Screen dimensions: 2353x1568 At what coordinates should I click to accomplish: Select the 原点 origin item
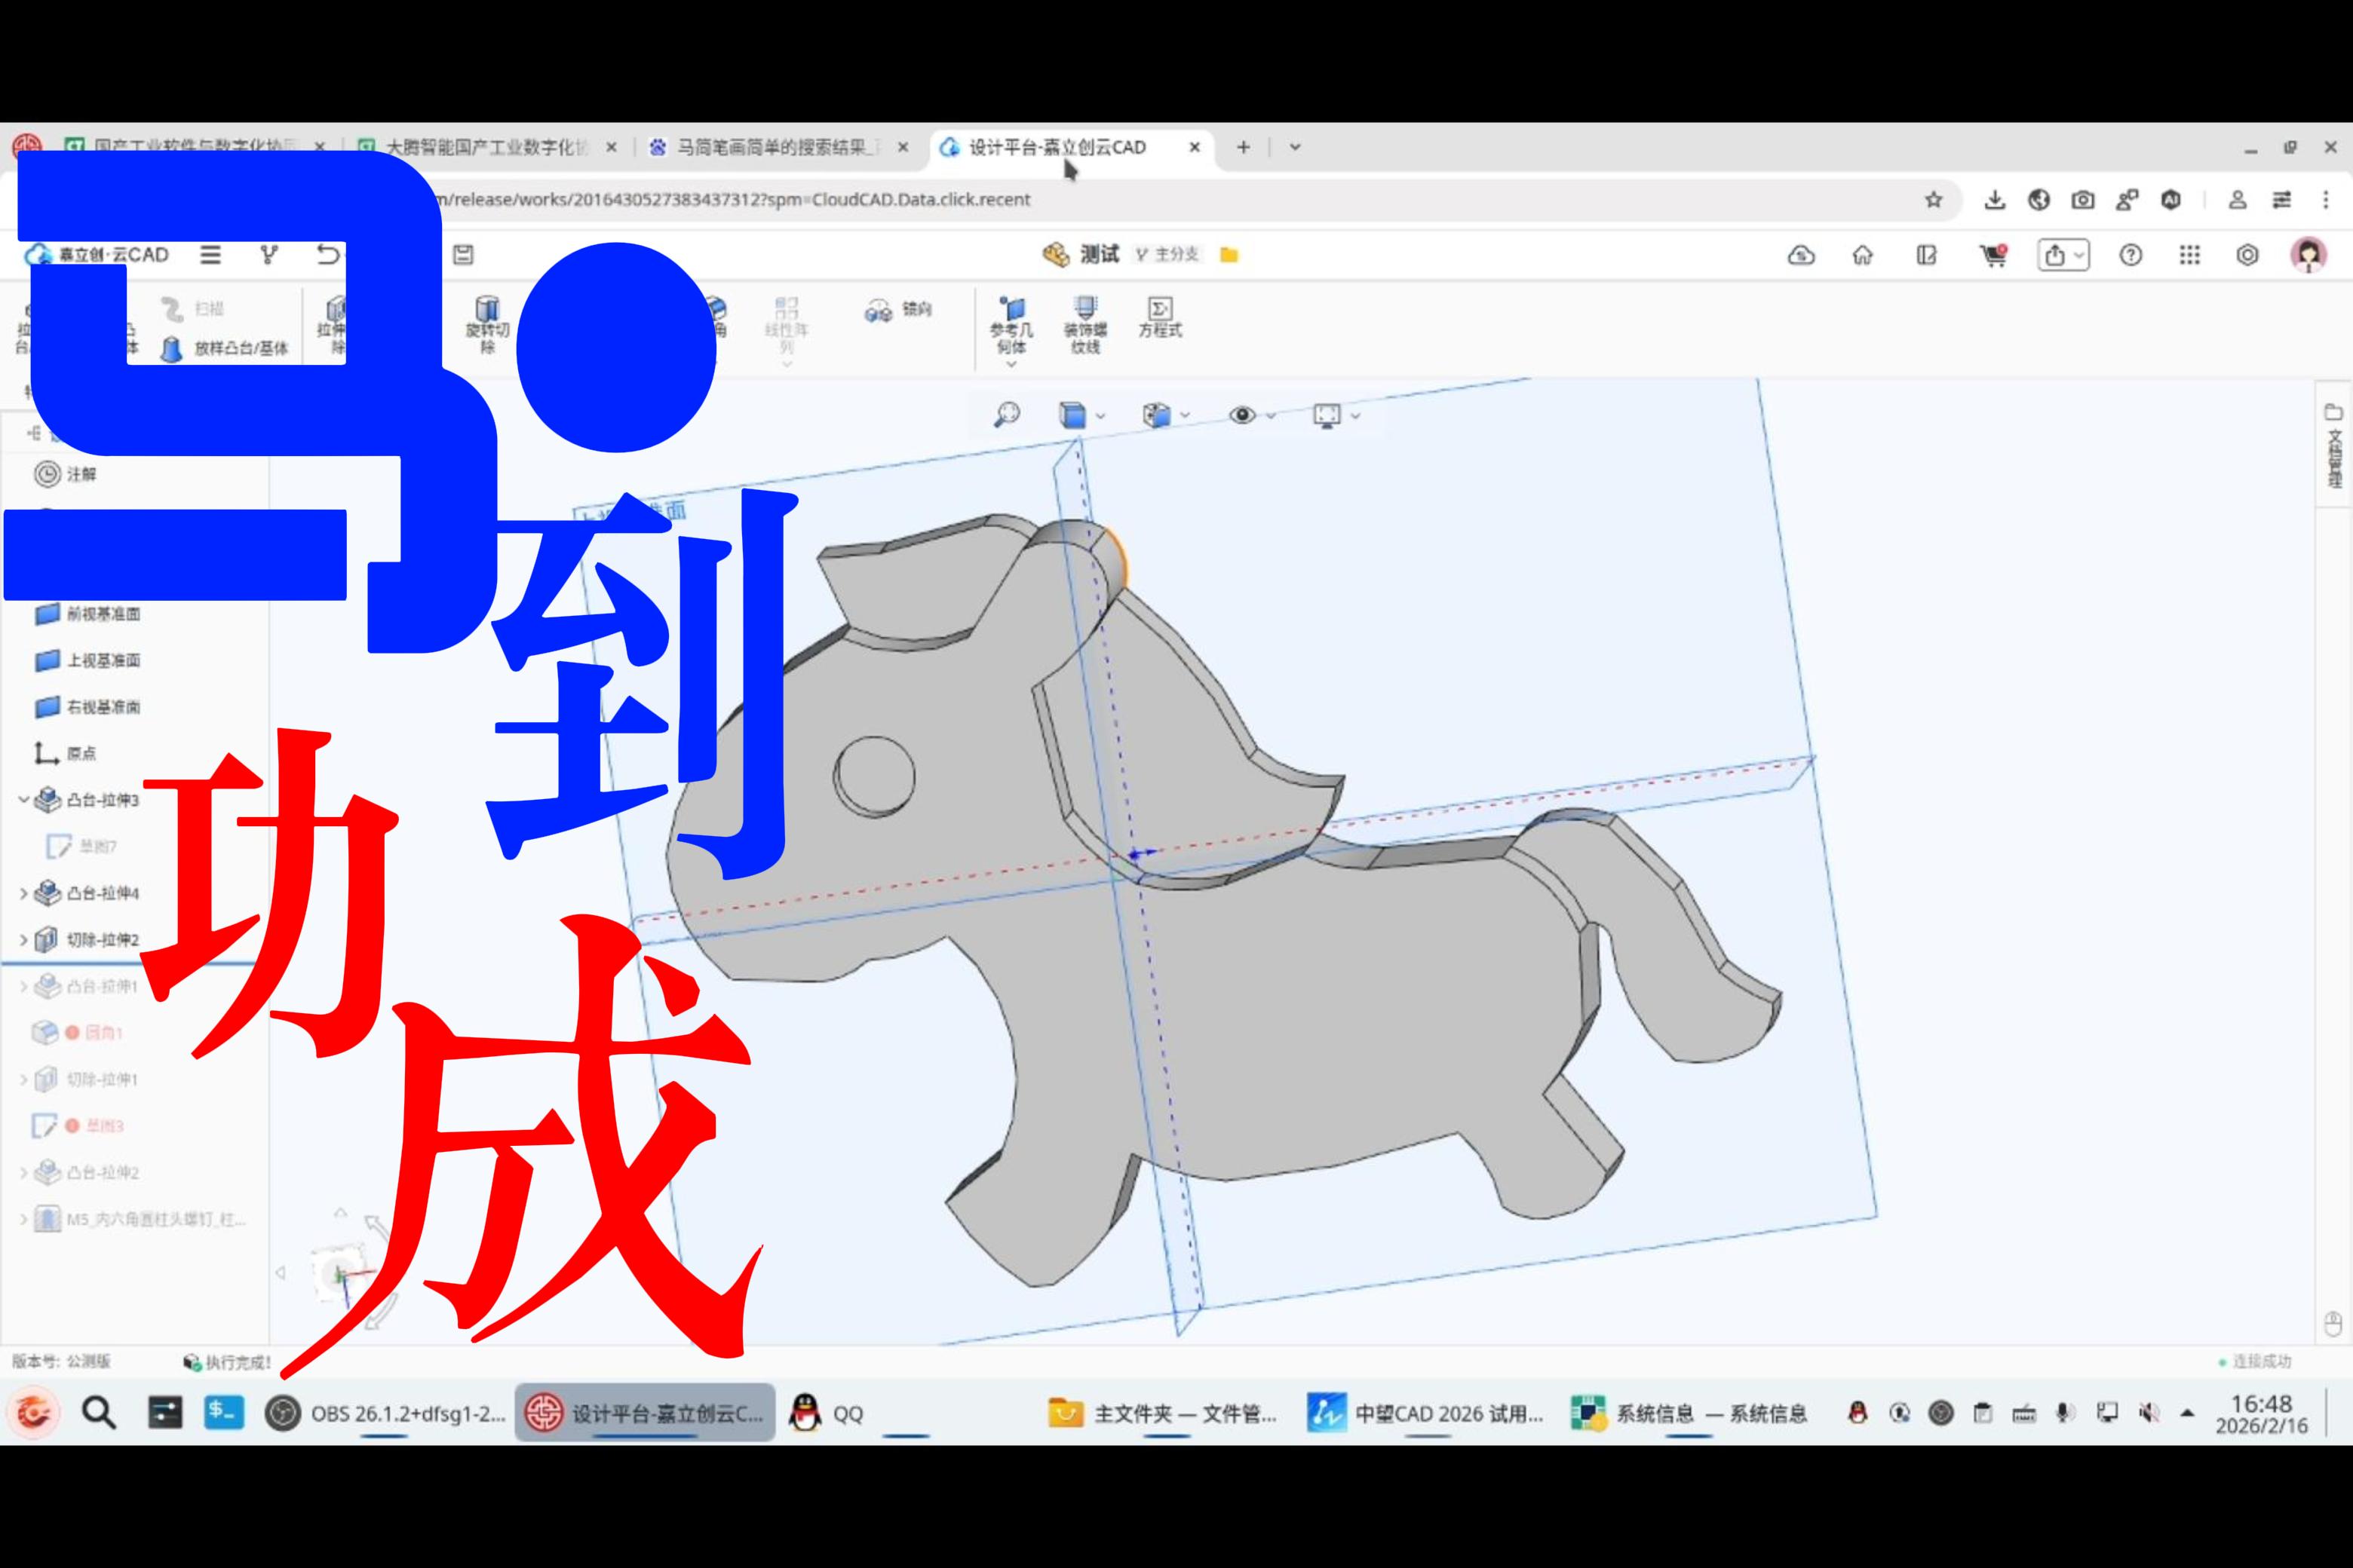click(x=66, y=753)
